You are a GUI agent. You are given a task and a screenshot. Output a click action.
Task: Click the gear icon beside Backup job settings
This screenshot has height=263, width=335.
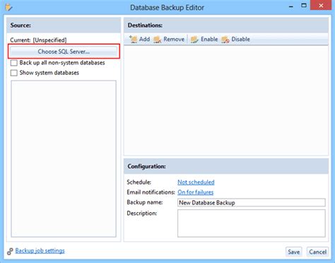[x=10, y=251]
